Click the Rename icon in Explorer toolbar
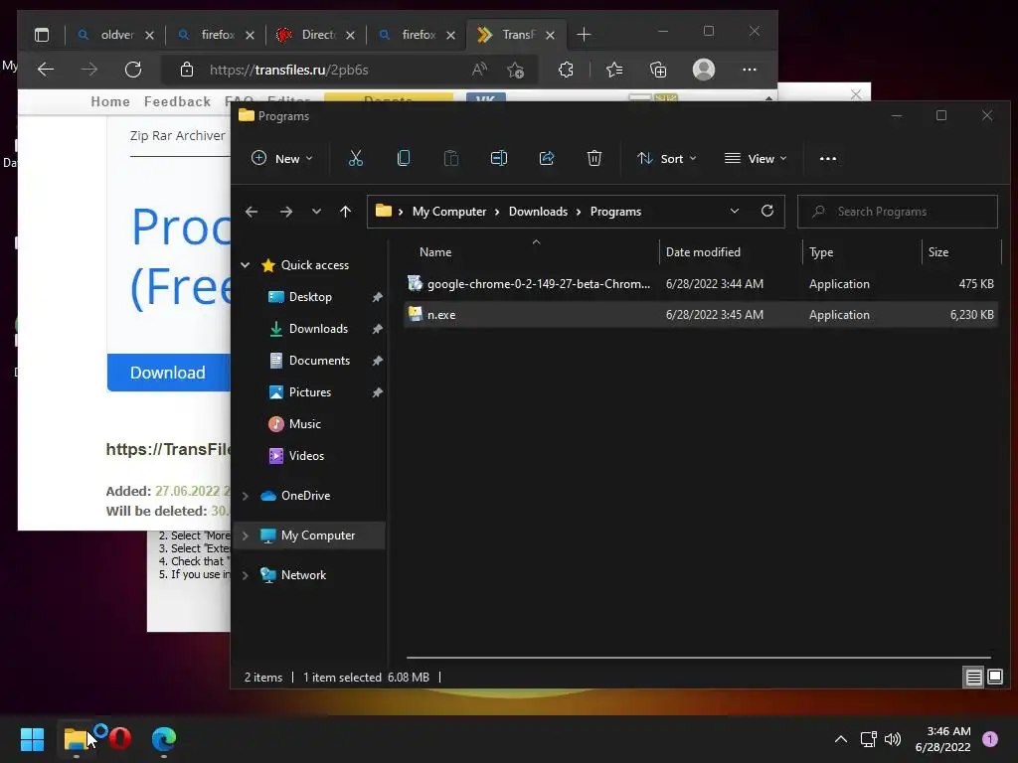 (x=499, y=158)
